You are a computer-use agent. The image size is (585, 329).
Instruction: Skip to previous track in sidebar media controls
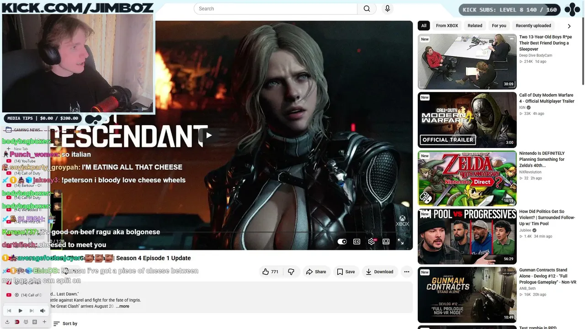9,311
